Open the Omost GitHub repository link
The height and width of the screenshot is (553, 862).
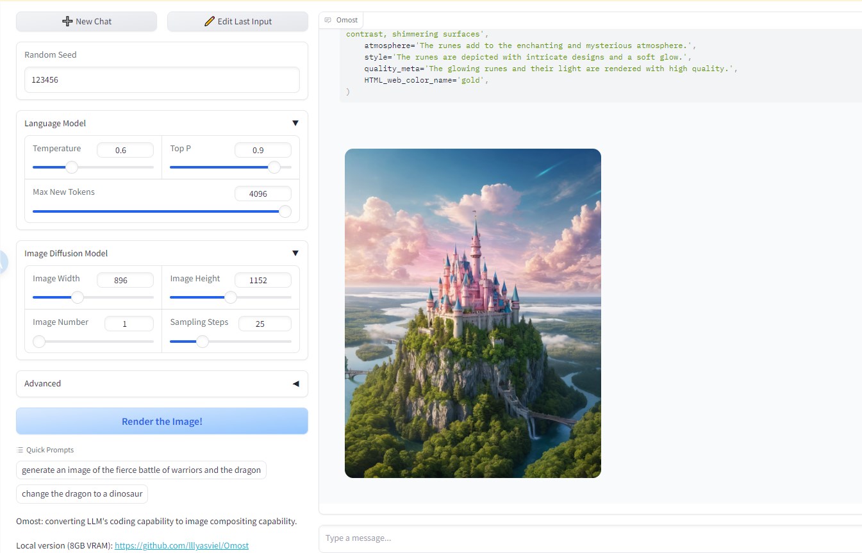tap(181, 545)
